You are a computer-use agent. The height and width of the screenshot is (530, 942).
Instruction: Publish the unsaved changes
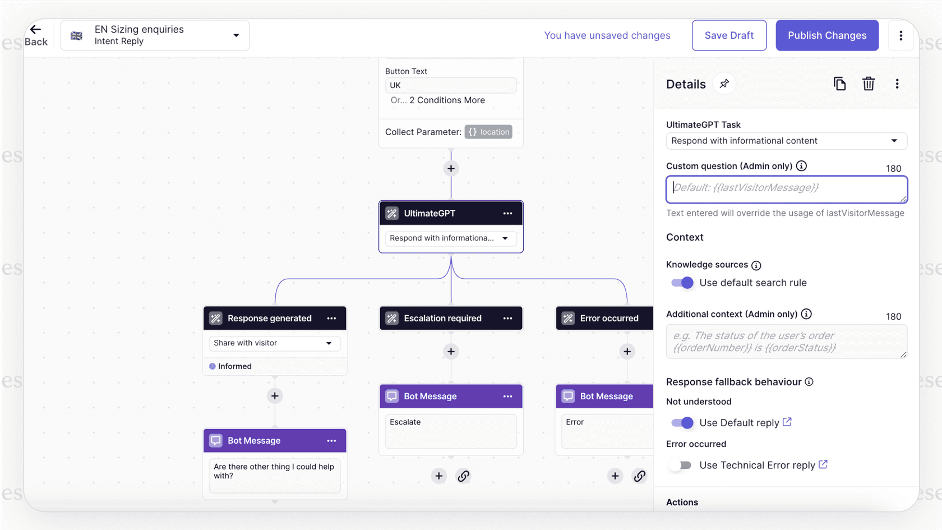[826, 35]
